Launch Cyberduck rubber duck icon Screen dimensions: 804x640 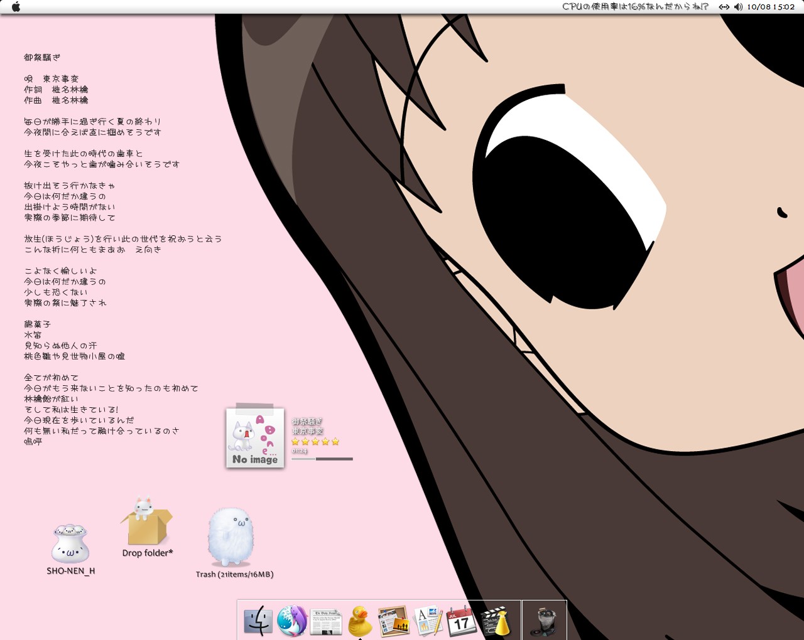(x=360, y=621)
